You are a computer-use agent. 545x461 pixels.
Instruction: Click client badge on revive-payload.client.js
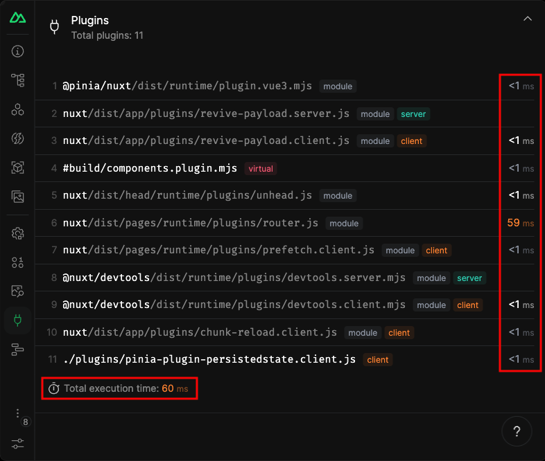point(412,141)
